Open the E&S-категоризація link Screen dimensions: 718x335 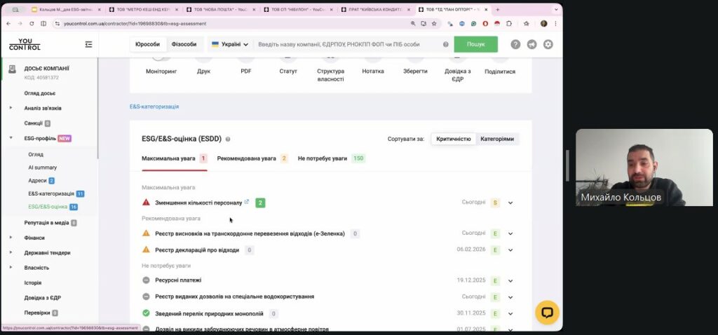point(154,107)
